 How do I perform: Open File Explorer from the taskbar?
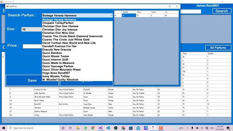78,128
